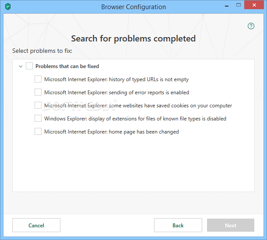The image size is (267, 240).
Task: Minimize the Browser Configuration window
Action: tap(227, 6)
